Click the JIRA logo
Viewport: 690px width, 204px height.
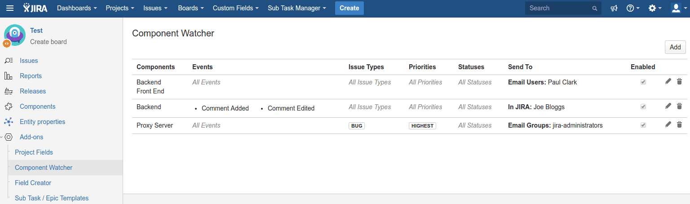pos(36,8)
